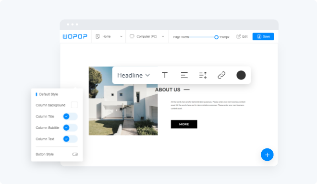
Task: Pick the Column background color box
Action: (74, 105)
